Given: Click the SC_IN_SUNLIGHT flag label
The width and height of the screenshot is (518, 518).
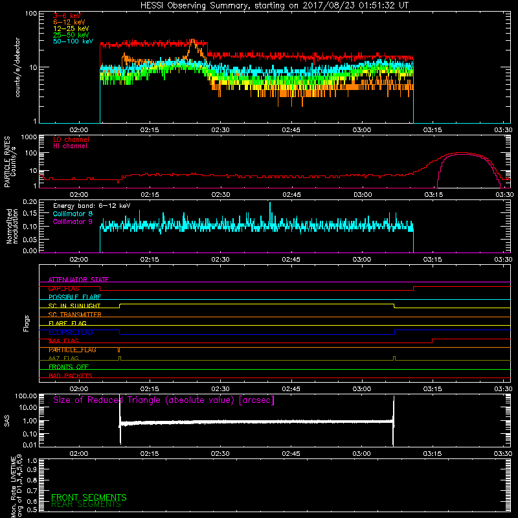Looking at the screenshot, I should [x=74, y=306].
